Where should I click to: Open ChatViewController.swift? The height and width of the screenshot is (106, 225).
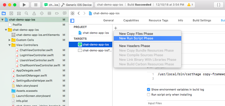point(36,50)
